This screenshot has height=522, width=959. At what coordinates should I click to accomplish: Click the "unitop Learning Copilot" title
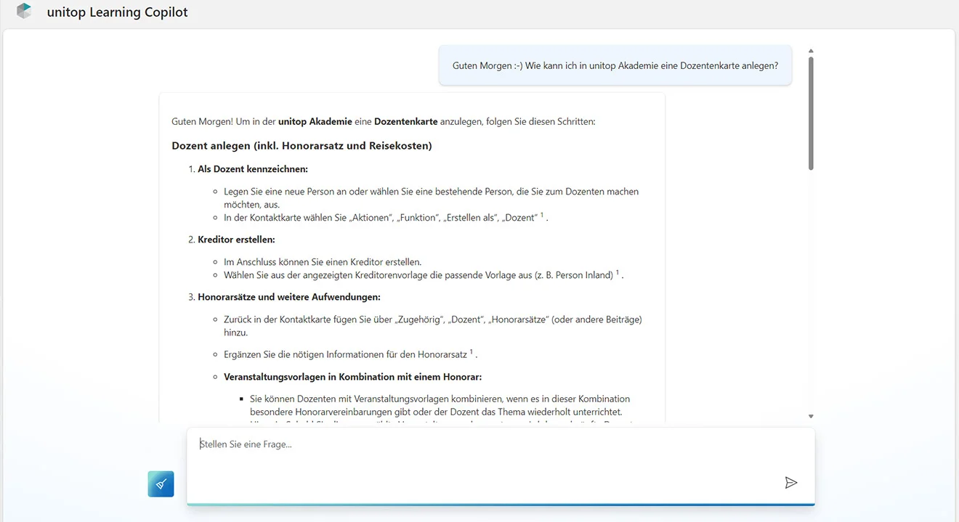117,12
